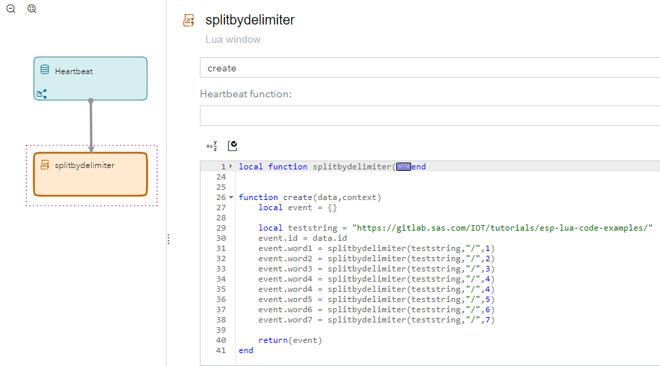Click the panel splitter handle dots
This screenshot has width=660, height=366.
tap(169, 239)
